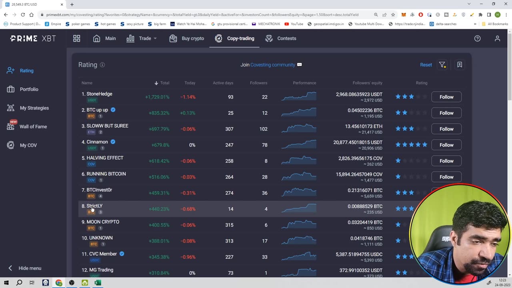Screen dimensions: 512x288
Task: Select the Copy-trading tab
Action: pos(234,38)
